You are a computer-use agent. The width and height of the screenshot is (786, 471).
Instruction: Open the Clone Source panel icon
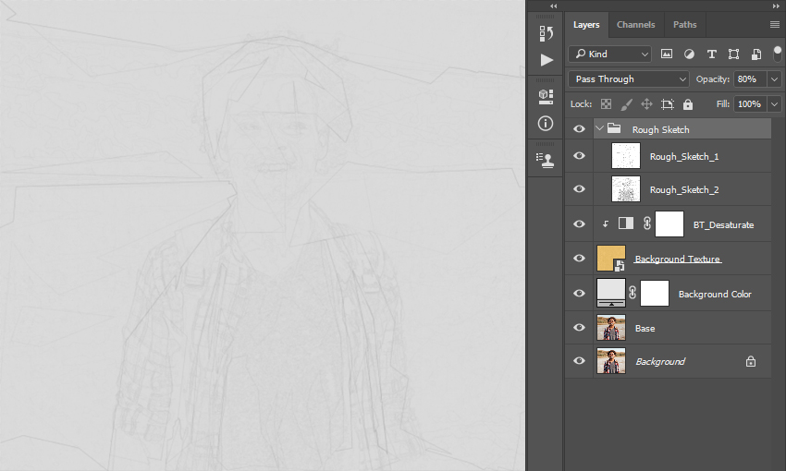click(545, 160)
